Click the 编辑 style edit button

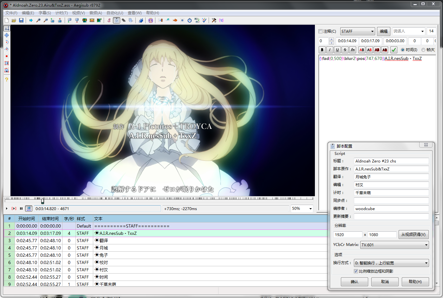(x=384, y=31)
